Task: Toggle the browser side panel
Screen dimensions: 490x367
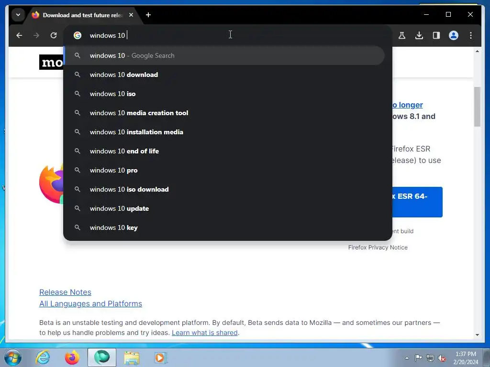Action: click(436, 35)
